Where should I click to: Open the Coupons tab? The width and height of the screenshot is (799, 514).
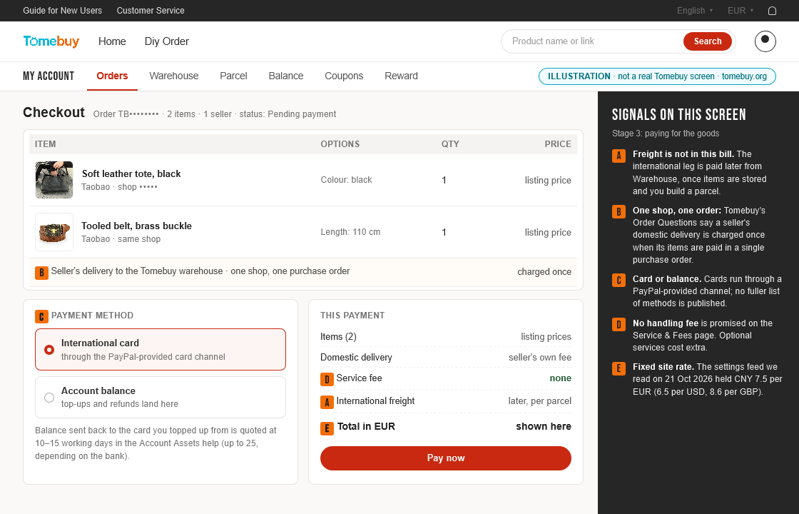click(x=344, y=76)
